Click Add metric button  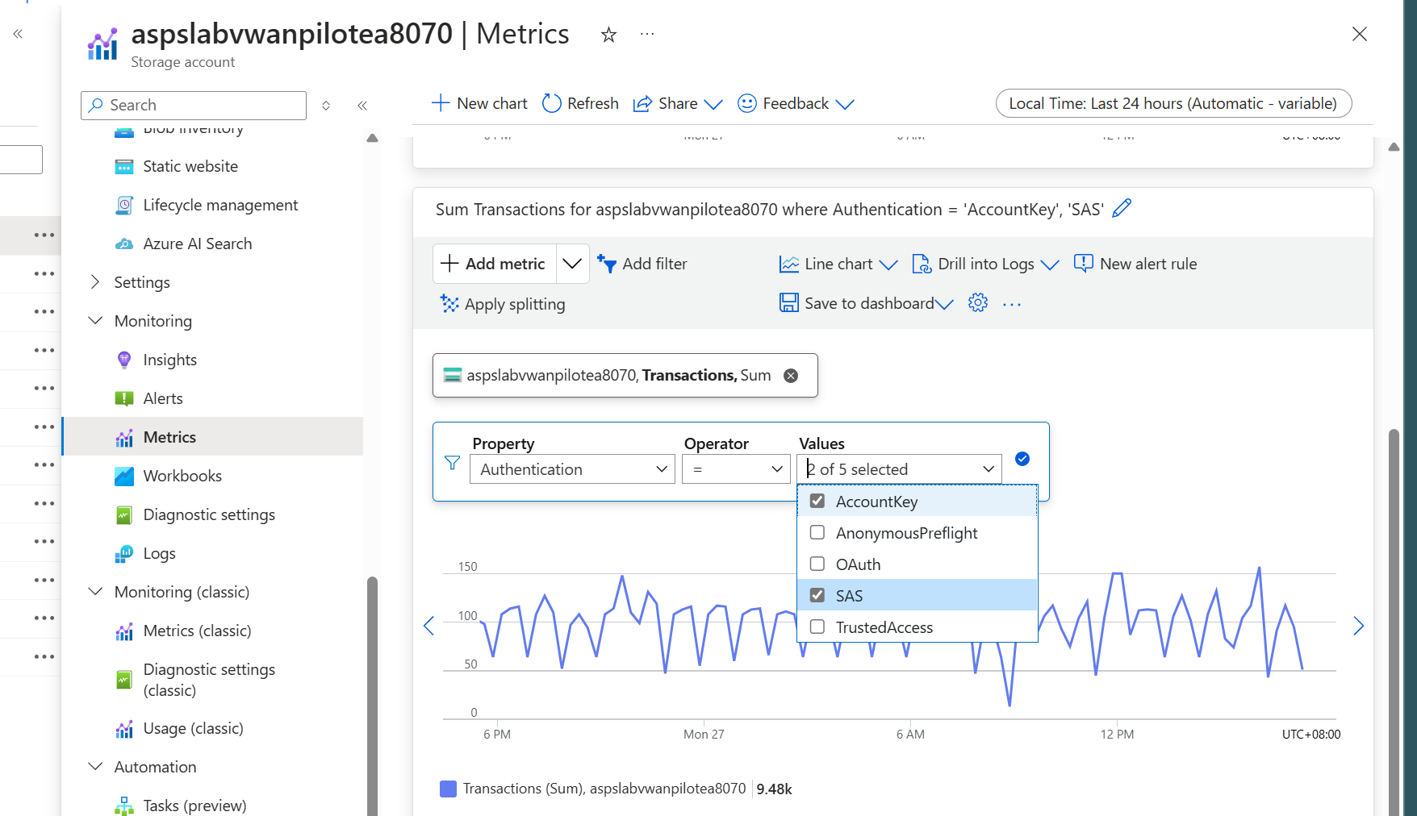(495, 264)
